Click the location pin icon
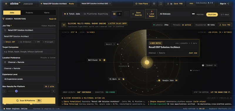Viewport: 235px width, 111px height. point(5,62)
